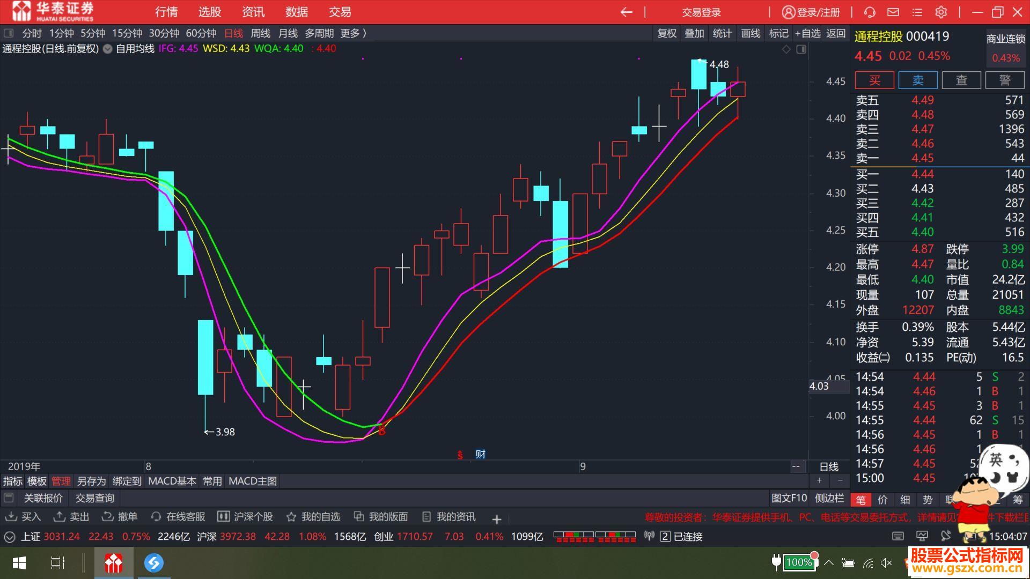Image resolution: width=1030 pixels, height=579 pixels.
Task: Expand the indicator dropdown next to 通程控股(日线.前复权)
Action: (107, 49)
